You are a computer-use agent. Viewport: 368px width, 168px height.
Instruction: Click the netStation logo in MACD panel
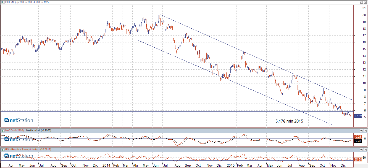point(19,139)
